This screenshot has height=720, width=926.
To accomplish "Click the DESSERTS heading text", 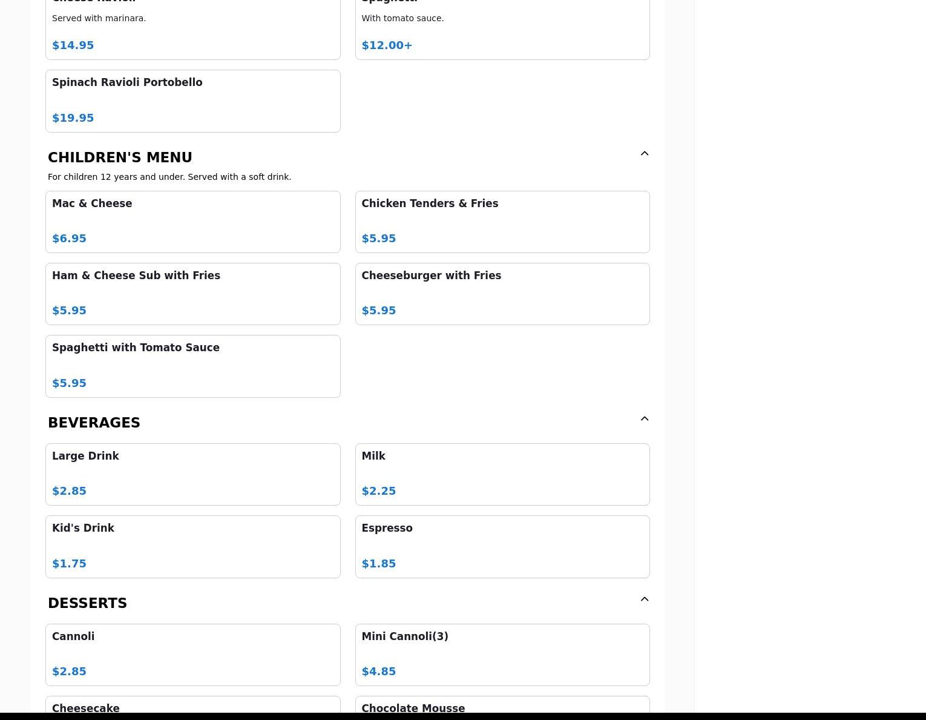I will 87,603.
